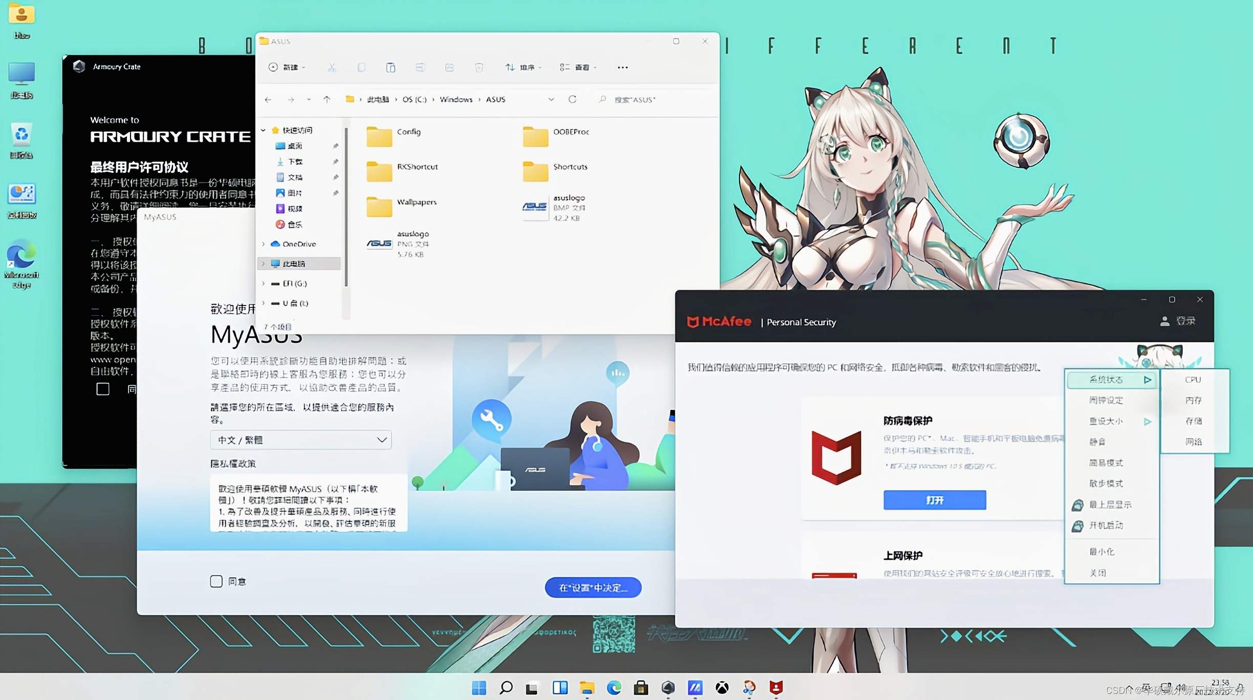This screenshot has height=700, width=1253.
Task: Open the MyASUS language region dropdown
Action: tap(301, 440)
